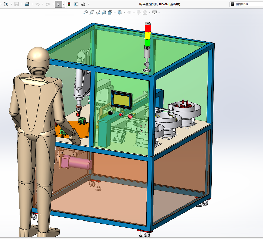Click the Previous View icon

(x=98, y=12)
